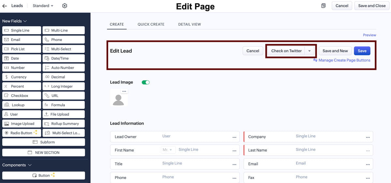The width and height of the screenshot is (391, 183).
Task: Pick the Rollup Summary field
Action: point(64,124)
